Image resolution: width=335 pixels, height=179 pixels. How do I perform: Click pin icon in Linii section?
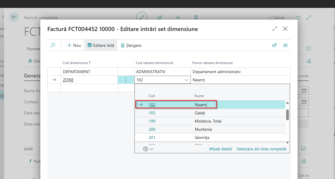pyautogui.click(x=303, y=161)
